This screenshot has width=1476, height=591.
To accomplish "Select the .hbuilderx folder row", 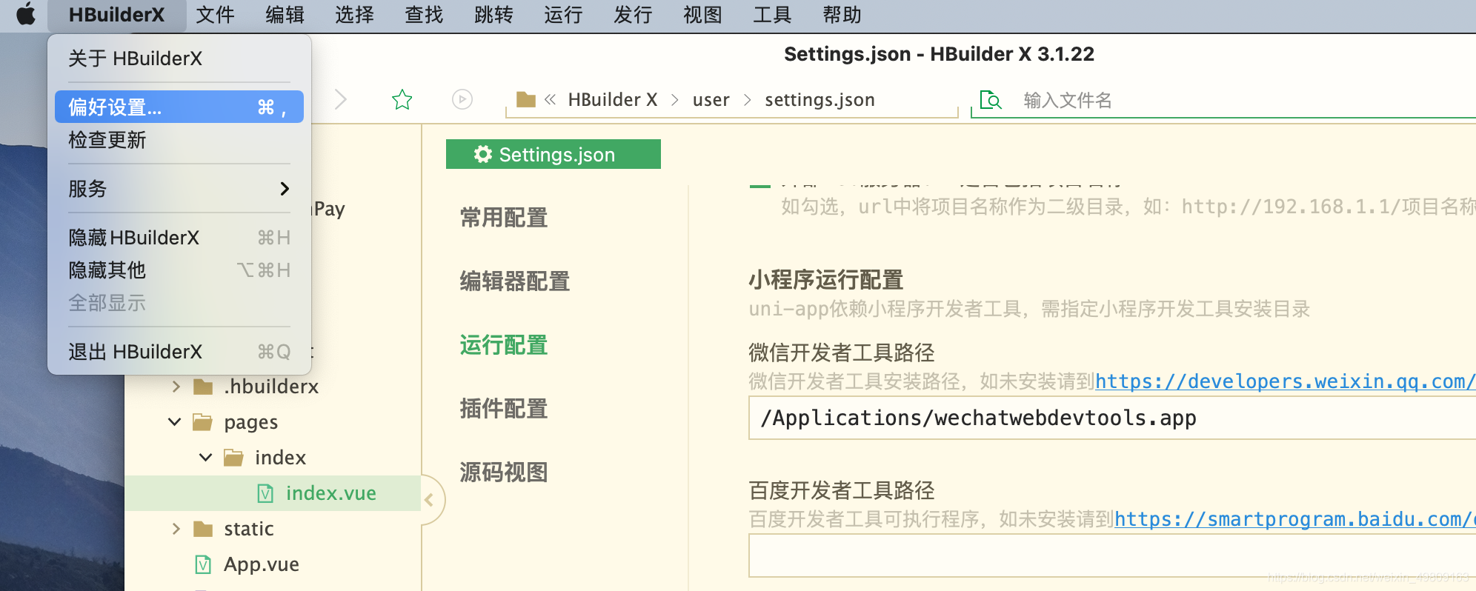I will (273, 387).
